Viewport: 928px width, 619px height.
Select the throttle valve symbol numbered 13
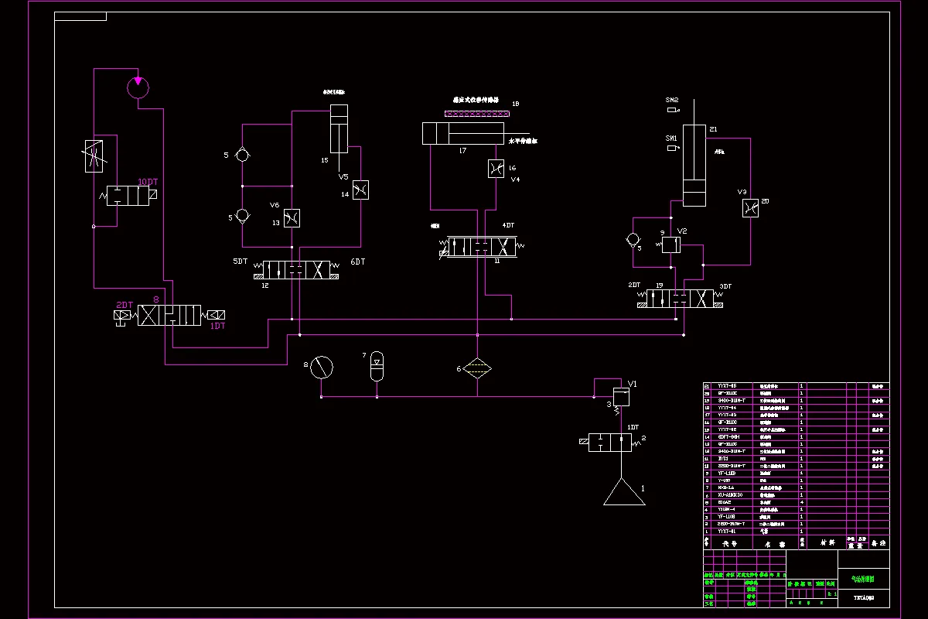tap(292, 218)
